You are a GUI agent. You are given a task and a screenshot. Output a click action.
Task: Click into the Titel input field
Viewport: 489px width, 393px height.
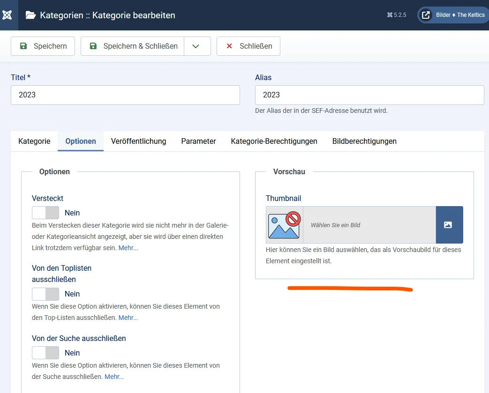(x=125, y=95)
